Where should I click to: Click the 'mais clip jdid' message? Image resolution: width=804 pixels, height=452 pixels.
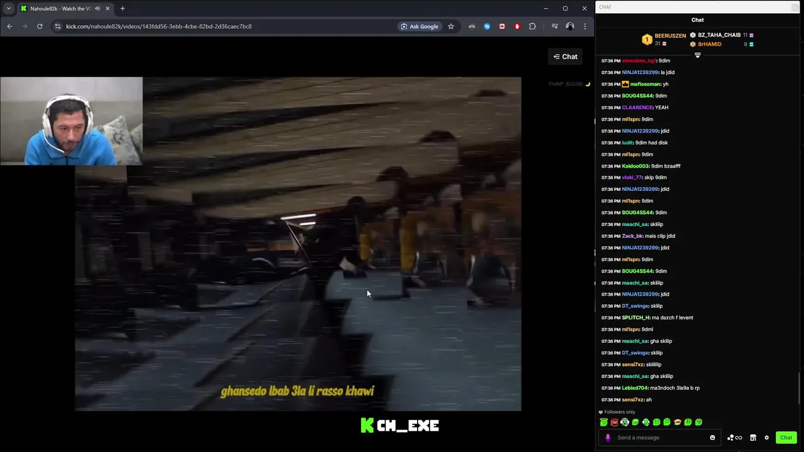tap(660, 236)
